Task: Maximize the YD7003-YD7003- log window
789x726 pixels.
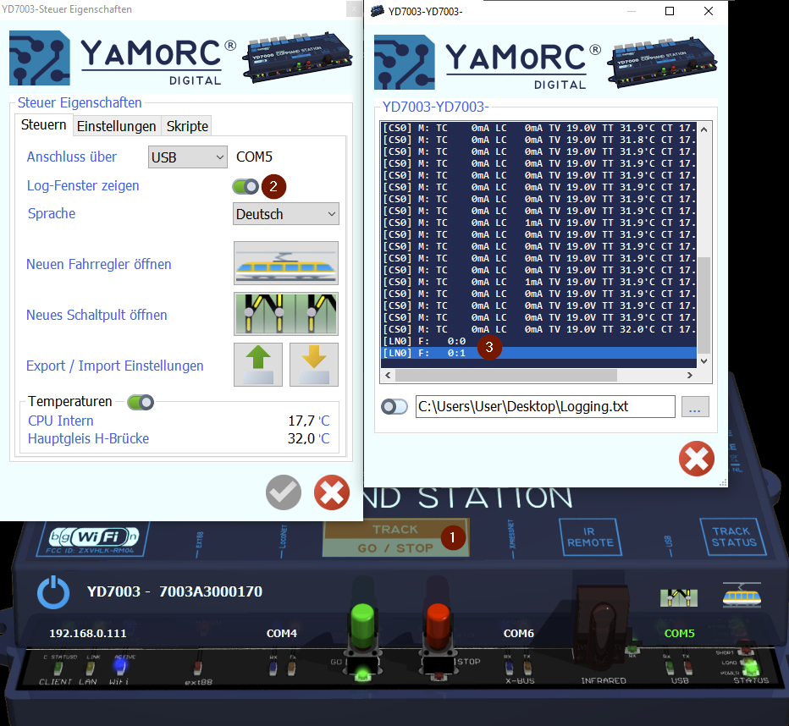Action: [670, 11]
